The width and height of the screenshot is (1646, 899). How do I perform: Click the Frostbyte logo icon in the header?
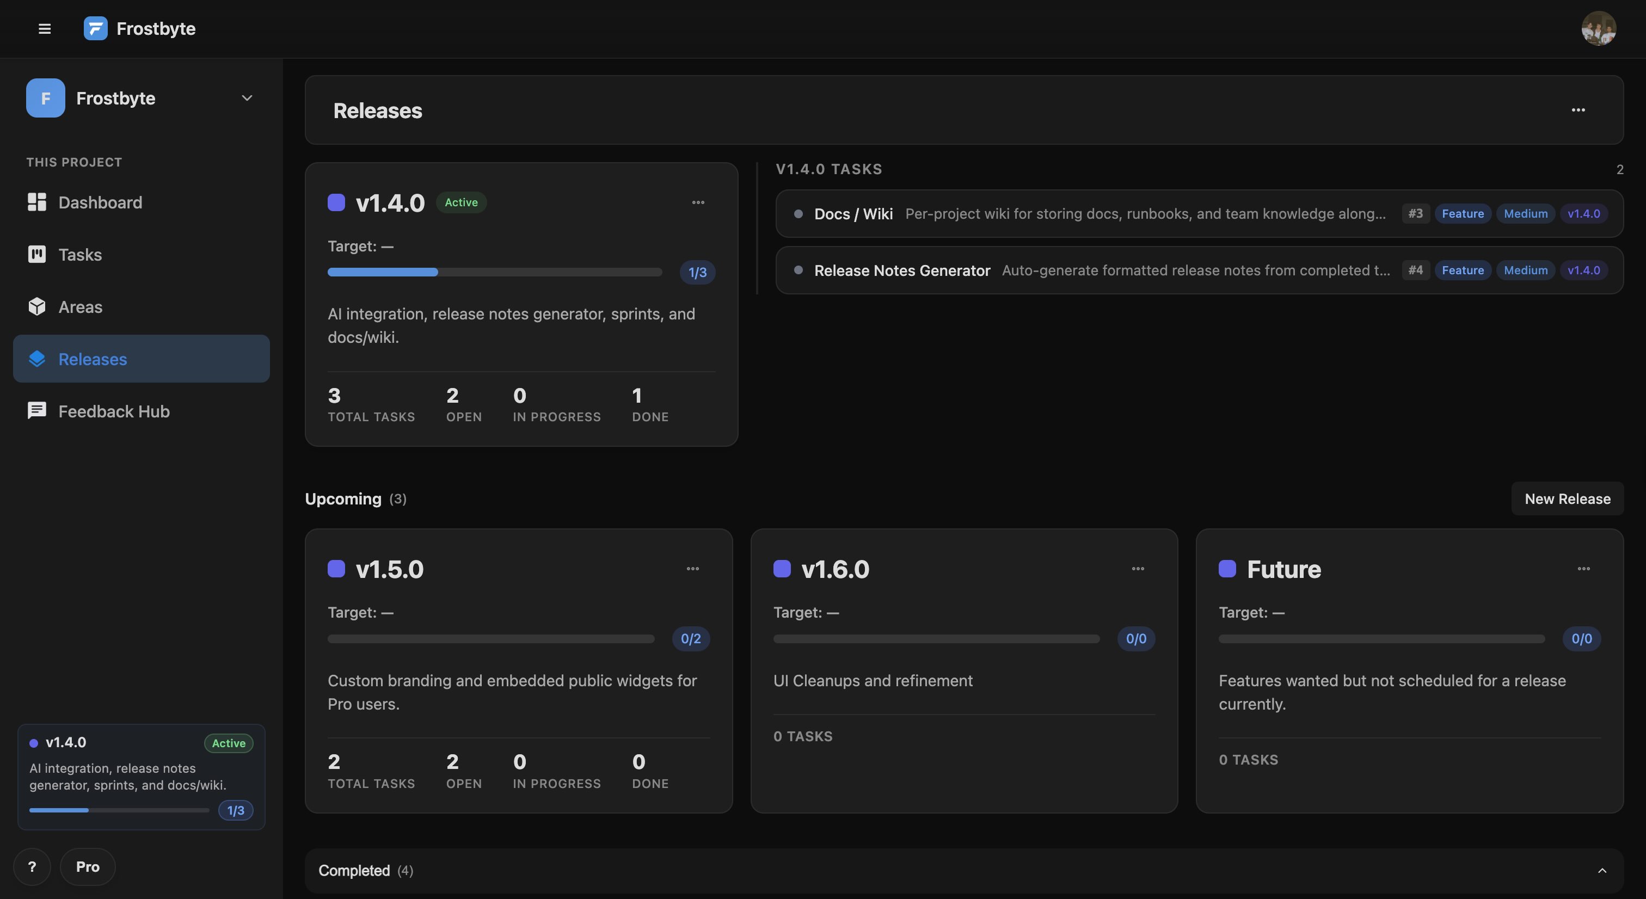coord(95,29)
